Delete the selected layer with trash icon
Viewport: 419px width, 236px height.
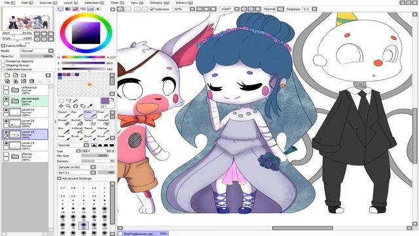32,81
